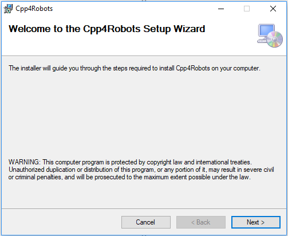Screen dimensions: 288x236
Task: Click the blue monitor in banner graphic
Action: [x=266, y=30]
